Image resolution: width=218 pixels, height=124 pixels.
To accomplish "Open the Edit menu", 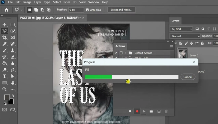I will [x=18, y=2].
